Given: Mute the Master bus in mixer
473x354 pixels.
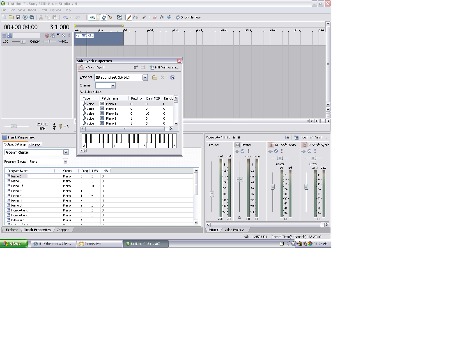Looking at the screenshot, I should 243,152.
